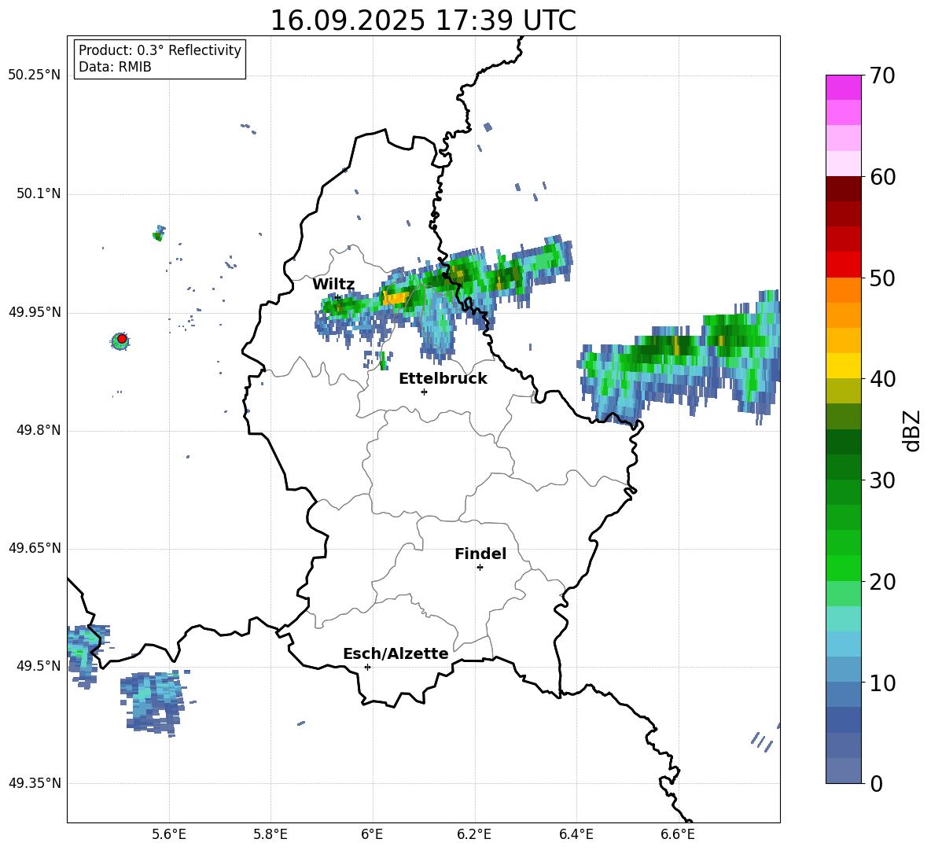This screenshot has height=850, width=931.
Task: Click the 'dBZ' colorbar axis label
Action: [x=911, y=430]
